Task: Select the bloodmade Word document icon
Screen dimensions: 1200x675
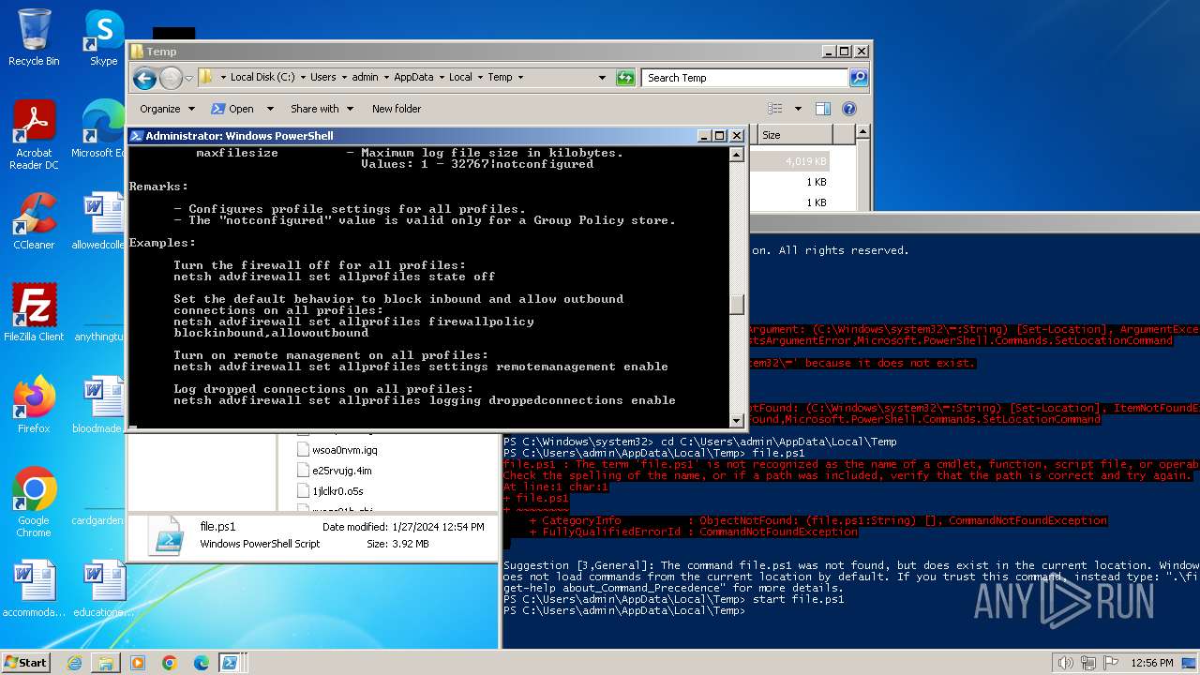Action: point(99,404)
